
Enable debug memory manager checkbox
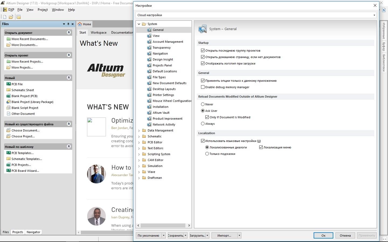click(203, 87)
